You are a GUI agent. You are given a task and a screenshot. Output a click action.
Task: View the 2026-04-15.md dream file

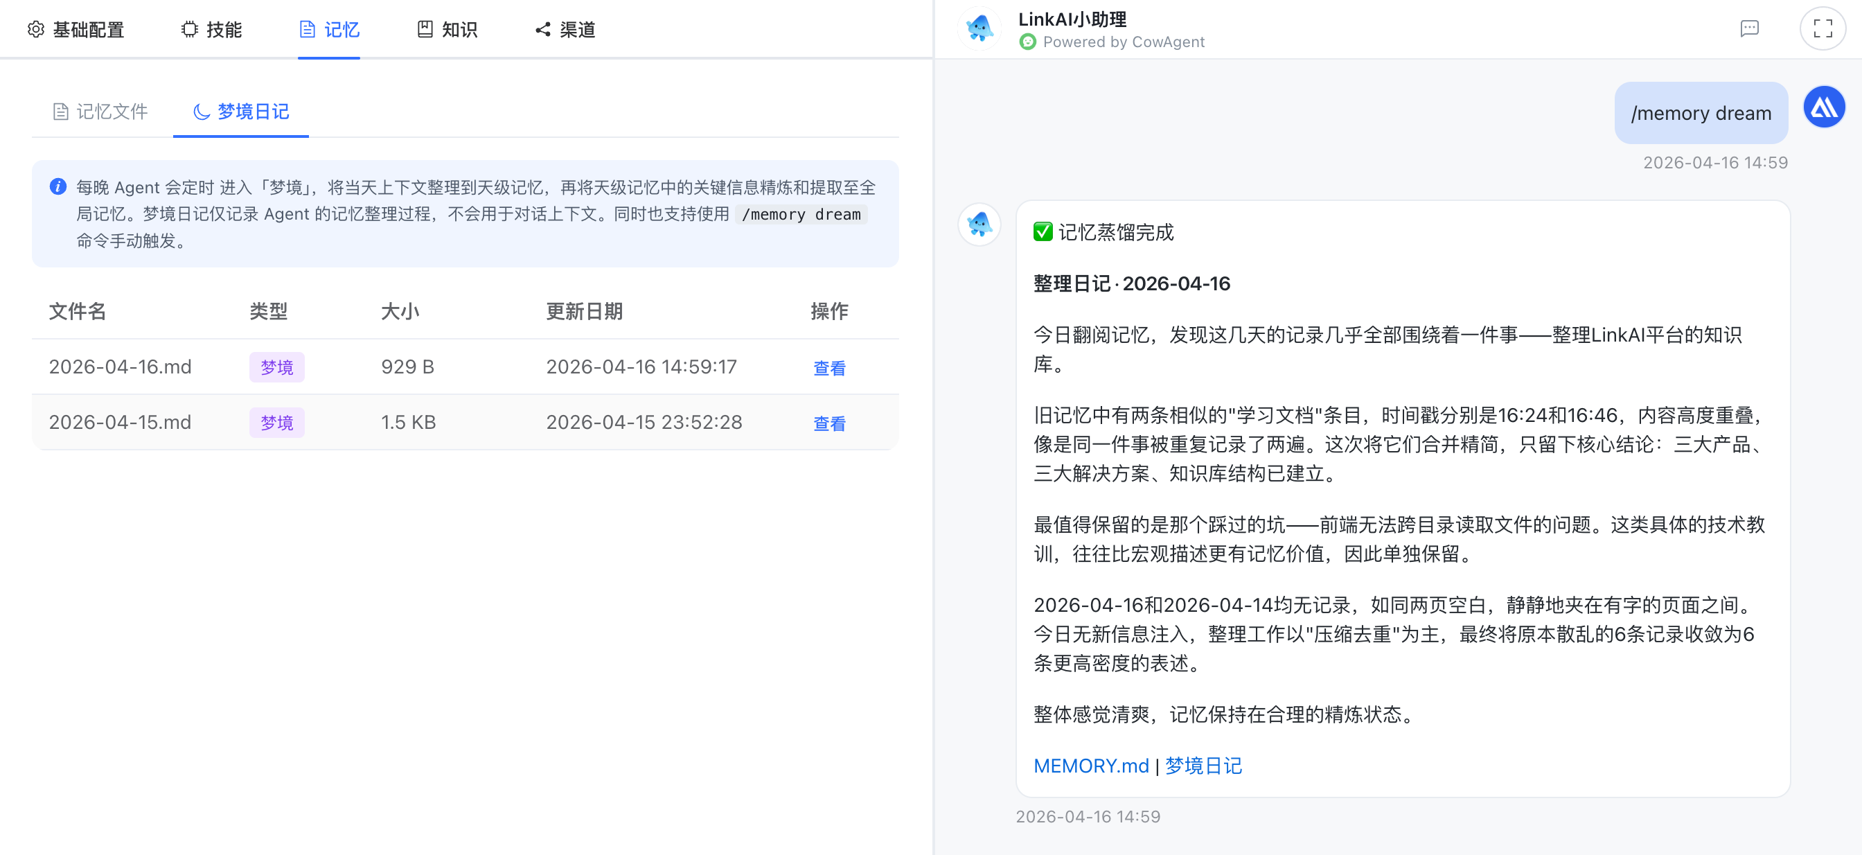[x=829, y=423]
